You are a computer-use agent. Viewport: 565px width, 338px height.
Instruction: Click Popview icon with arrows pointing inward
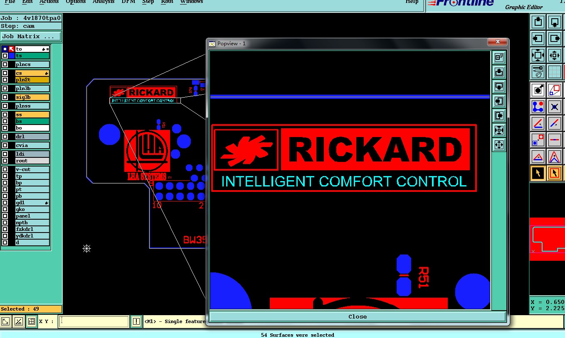499,130
